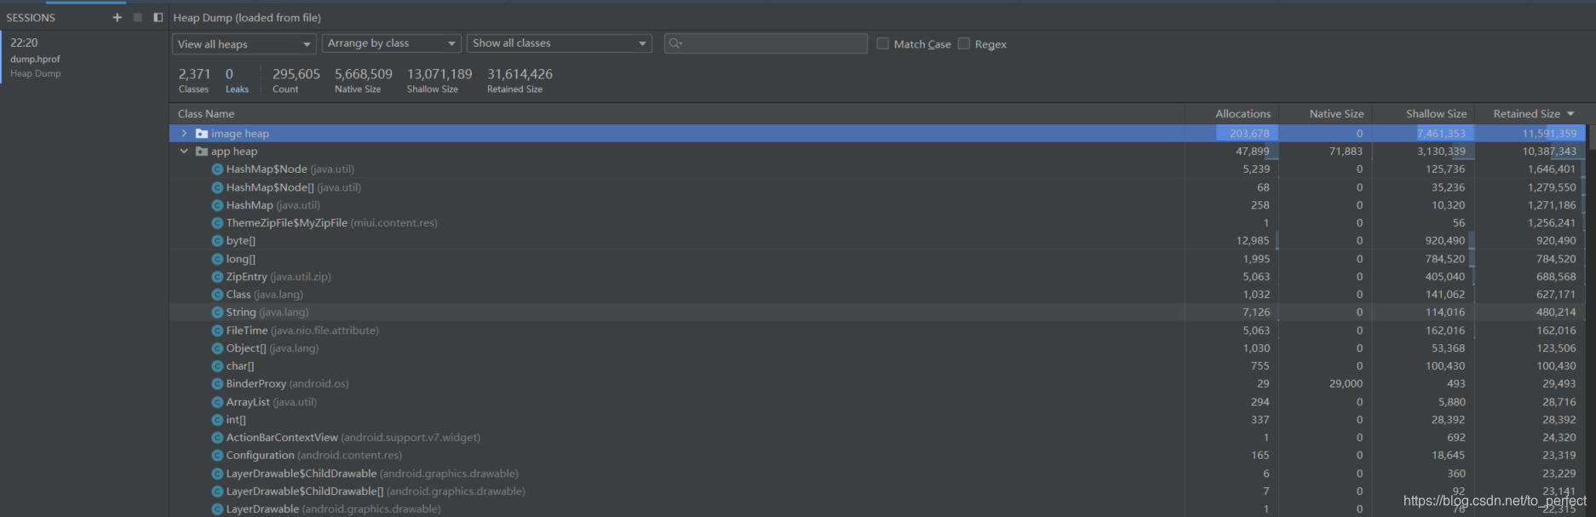Image resolution: width=1596 pixels, height=517 pixels.
Task: Click the 13,071,189 Shallow Size summary
Action: 439,81
